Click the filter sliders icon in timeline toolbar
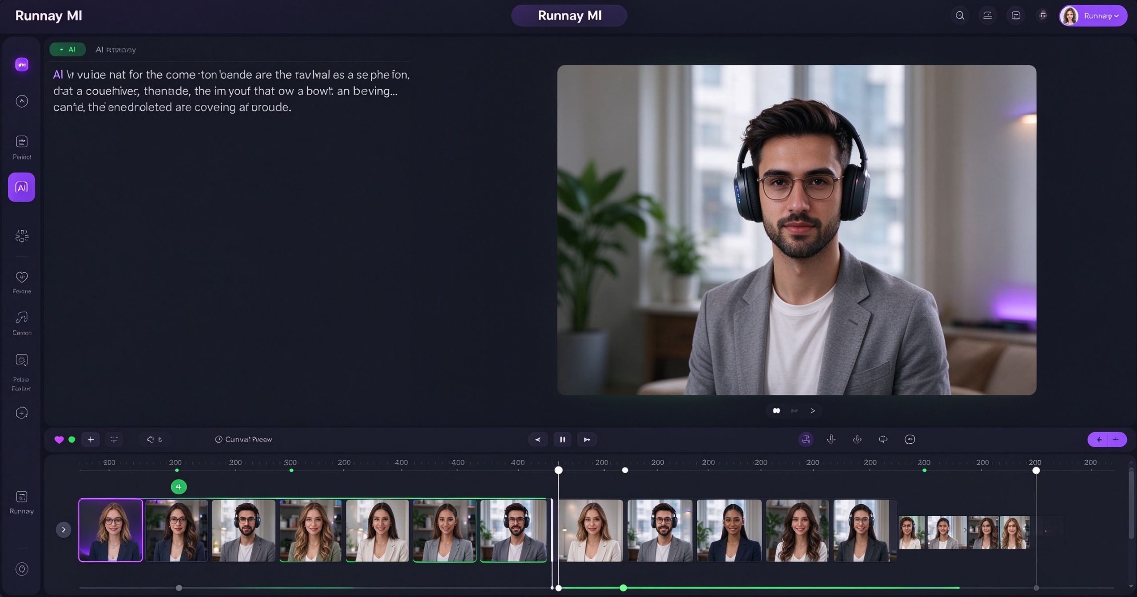 (x=114, y=439)
